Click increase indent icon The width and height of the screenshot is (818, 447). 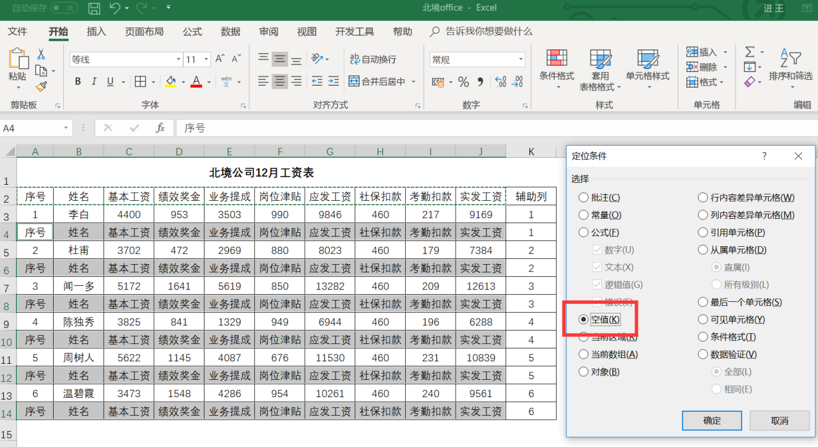click(333, 81)
